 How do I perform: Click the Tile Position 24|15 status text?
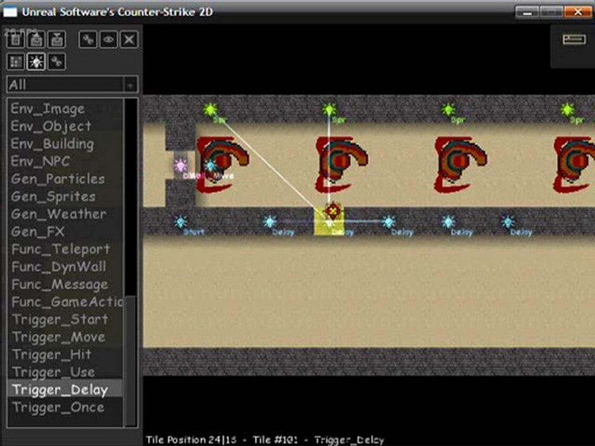tap(192, 440)
